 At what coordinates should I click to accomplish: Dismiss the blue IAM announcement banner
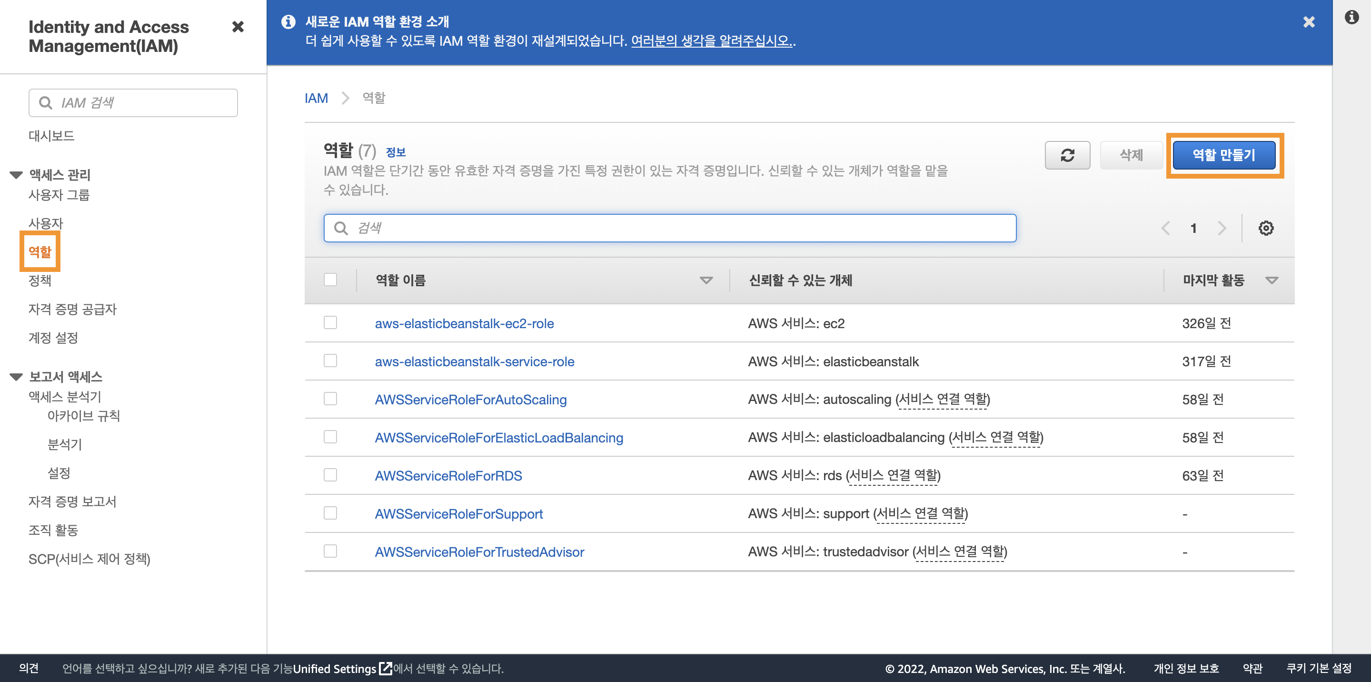coord(1309,22)
